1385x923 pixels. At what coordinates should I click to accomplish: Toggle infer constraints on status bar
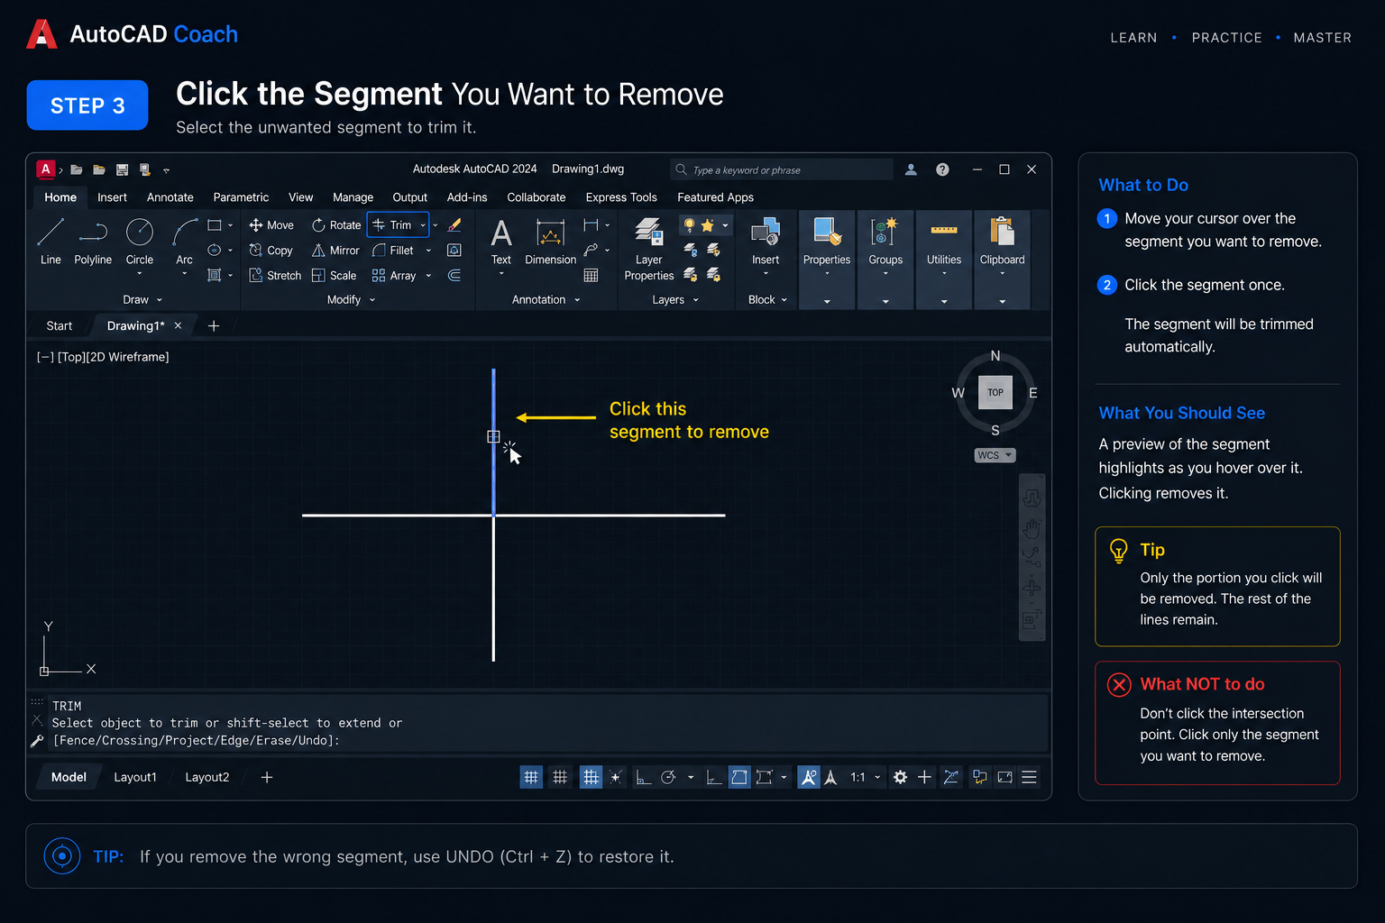click(616, 777)
